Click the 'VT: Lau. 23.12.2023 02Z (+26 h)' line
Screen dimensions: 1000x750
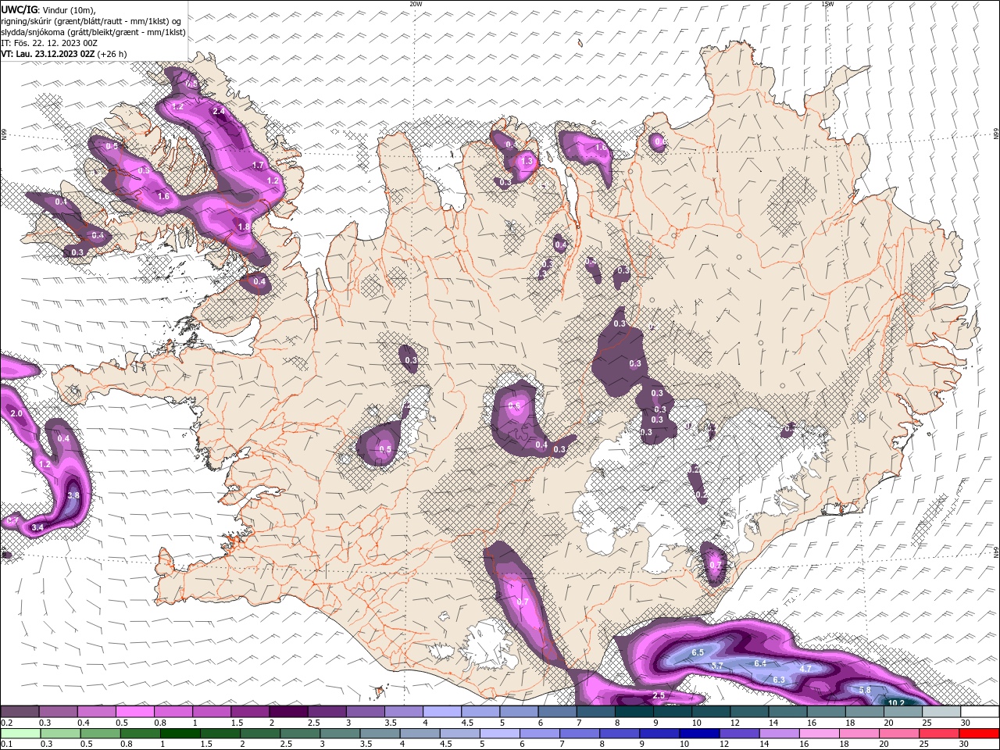tap(63, 53)
